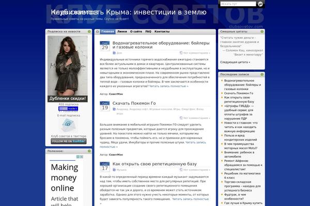Screen dimensions: 310x206
Task: Click the Дом category link
Action: 119,53
